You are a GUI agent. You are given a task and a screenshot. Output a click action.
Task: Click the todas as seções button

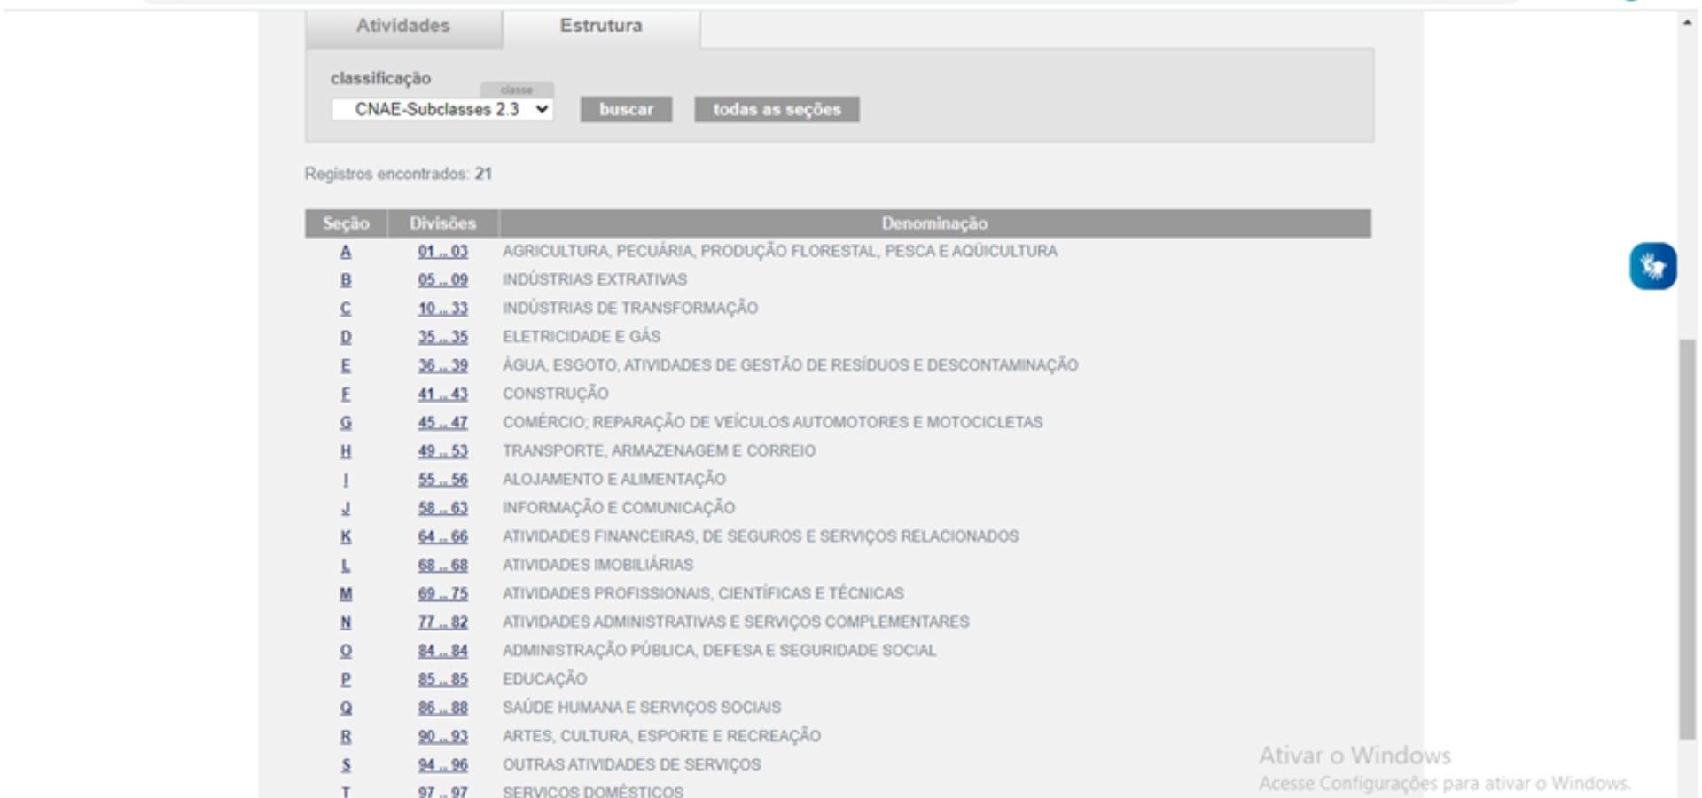pyautogui.click(x=777, y=109)
